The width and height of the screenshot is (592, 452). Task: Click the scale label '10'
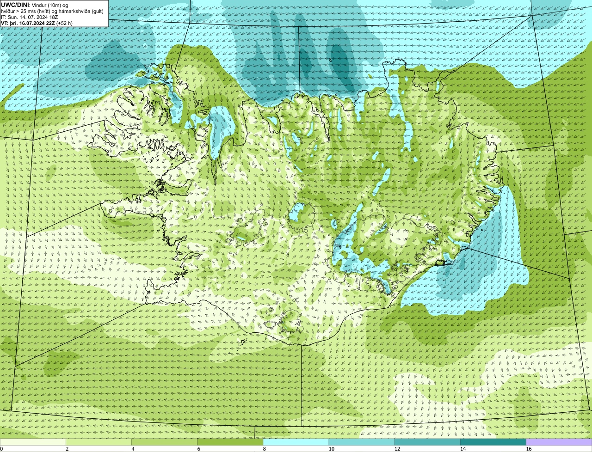tap(331, 449)
